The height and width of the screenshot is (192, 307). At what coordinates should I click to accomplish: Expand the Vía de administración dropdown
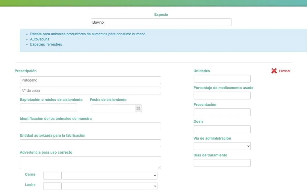click(222, 146)
